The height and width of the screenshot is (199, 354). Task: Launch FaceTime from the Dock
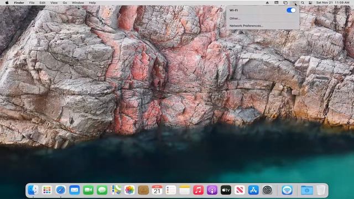point(88,190)
